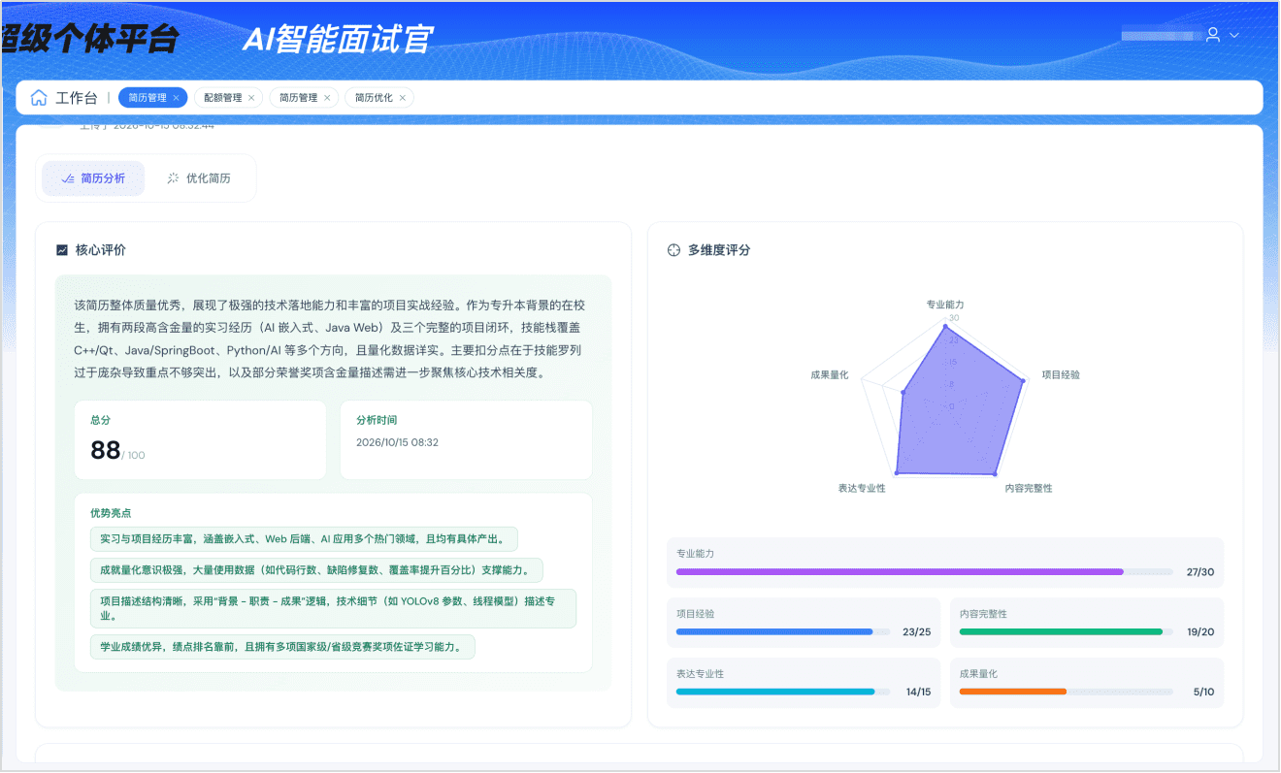This screenshot has height=773, width=1281.
Task: Click the 专业能力 purple progress bar
Action: (923, 572)
